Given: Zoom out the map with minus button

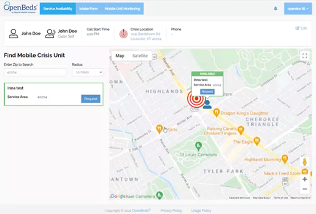Looking at the screenshot, I should [x=305, y=189].
